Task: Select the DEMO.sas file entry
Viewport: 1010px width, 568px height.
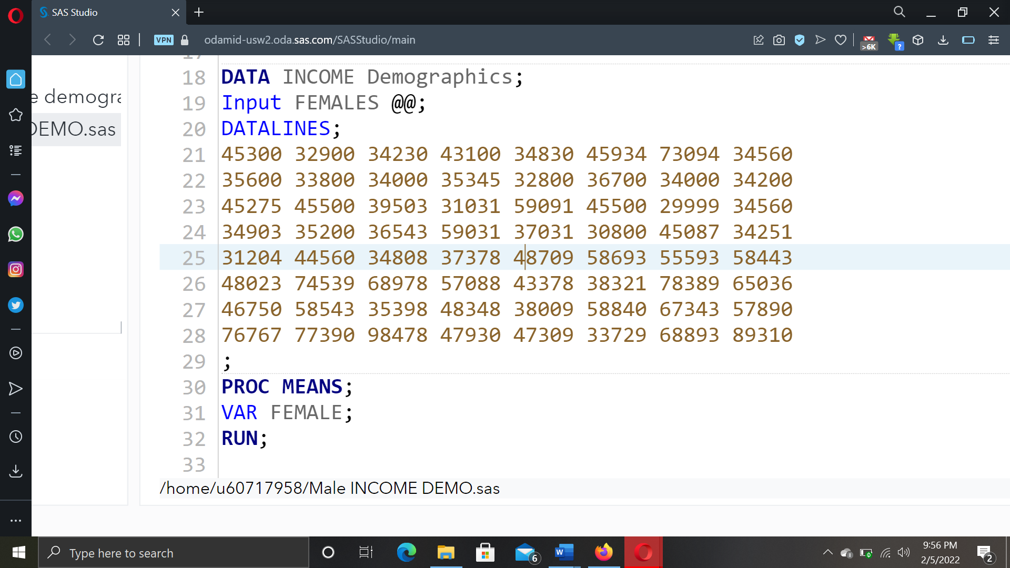Action: [74, 129]
